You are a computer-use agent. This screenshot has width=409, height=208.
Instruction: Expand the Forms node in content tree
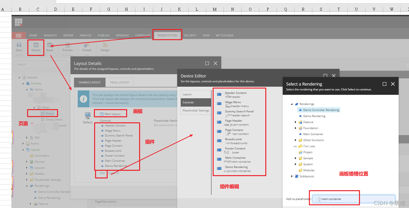[x=23, y=143]
